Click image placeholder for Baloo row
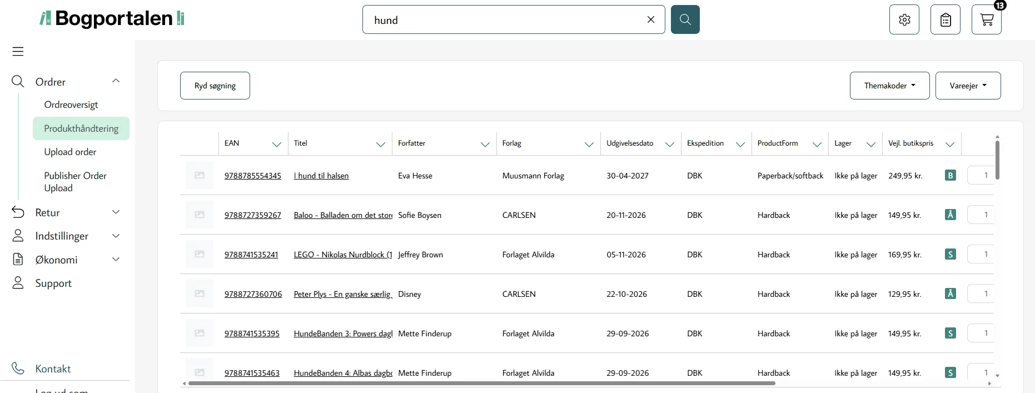 pos(200,215)
